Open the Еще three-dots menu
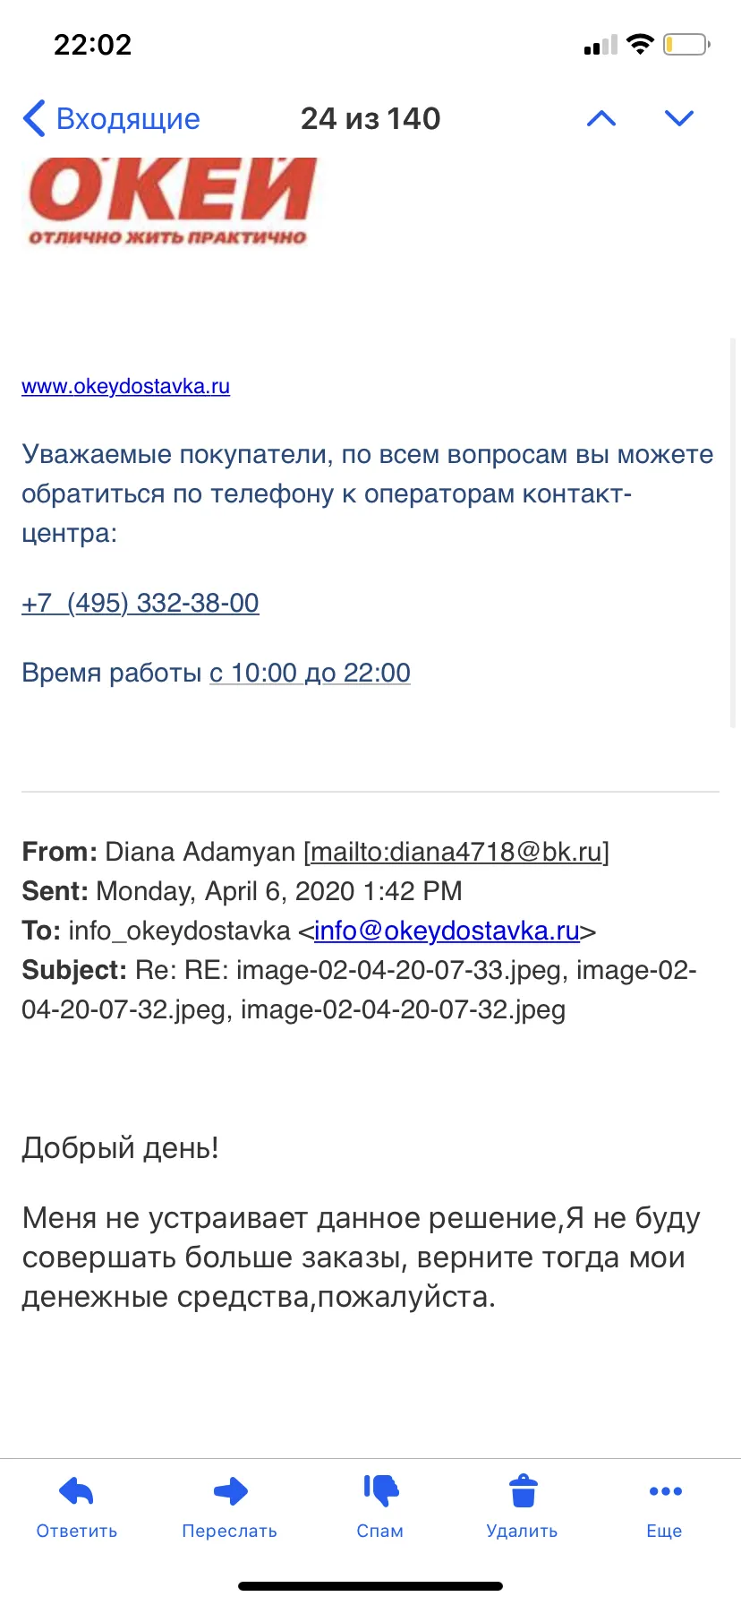 pyautogui.click(x=665, y=1491)
